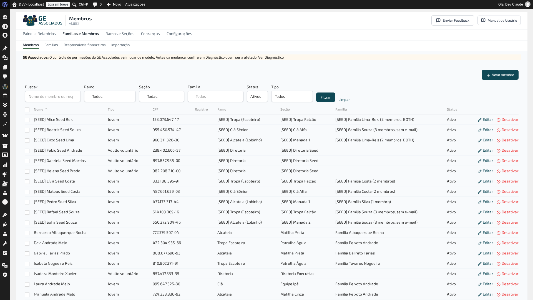The height and width of the screenshot is (300, 533).
Task: Check the box for Alice Seed Reis
Action: [x=27, y=120]
